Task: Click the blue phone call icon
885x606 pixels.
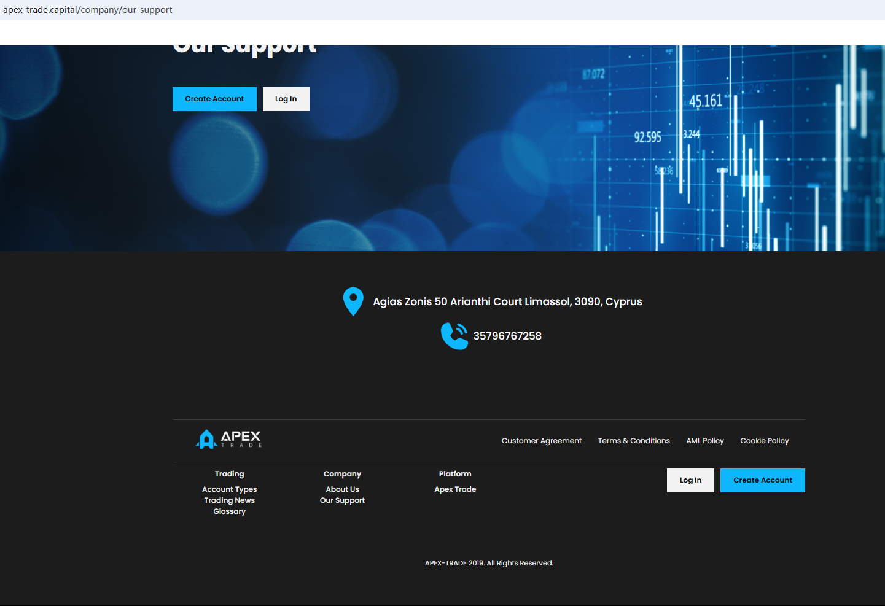Action: (454, 336)
